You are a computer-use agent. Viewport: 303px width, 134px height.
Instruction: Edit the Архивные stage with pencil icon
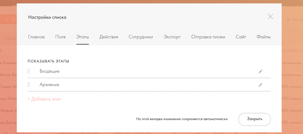(260, 85)
